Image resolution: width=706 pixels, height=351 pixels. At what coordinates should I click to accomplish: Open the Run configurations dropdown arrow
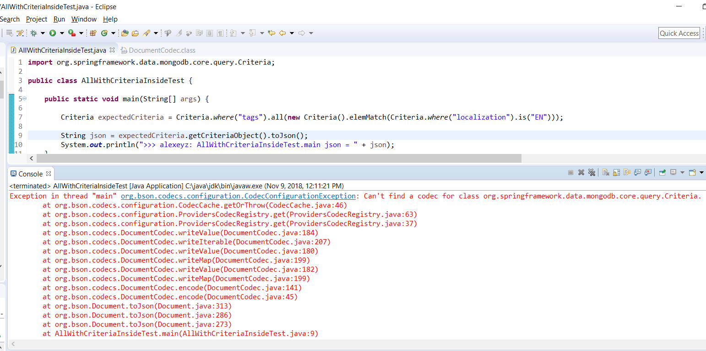click(x=62, y=33)
